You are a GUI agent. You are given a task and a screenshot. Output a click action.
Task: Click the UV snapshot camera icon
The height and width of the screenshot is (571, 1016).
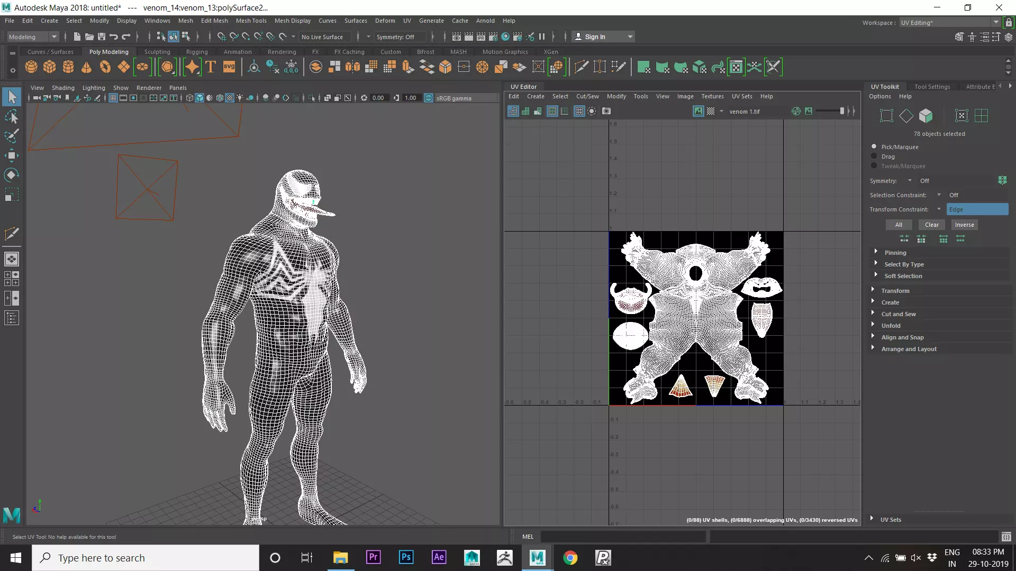pyautogui.click(x=606, y=111)
